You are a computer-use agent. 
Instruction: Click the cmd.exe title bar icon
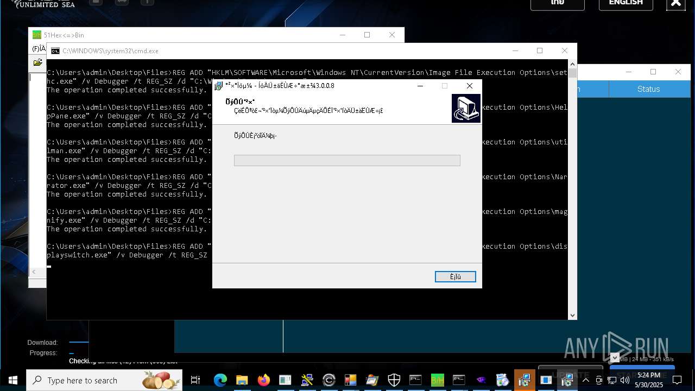[55, 51]
